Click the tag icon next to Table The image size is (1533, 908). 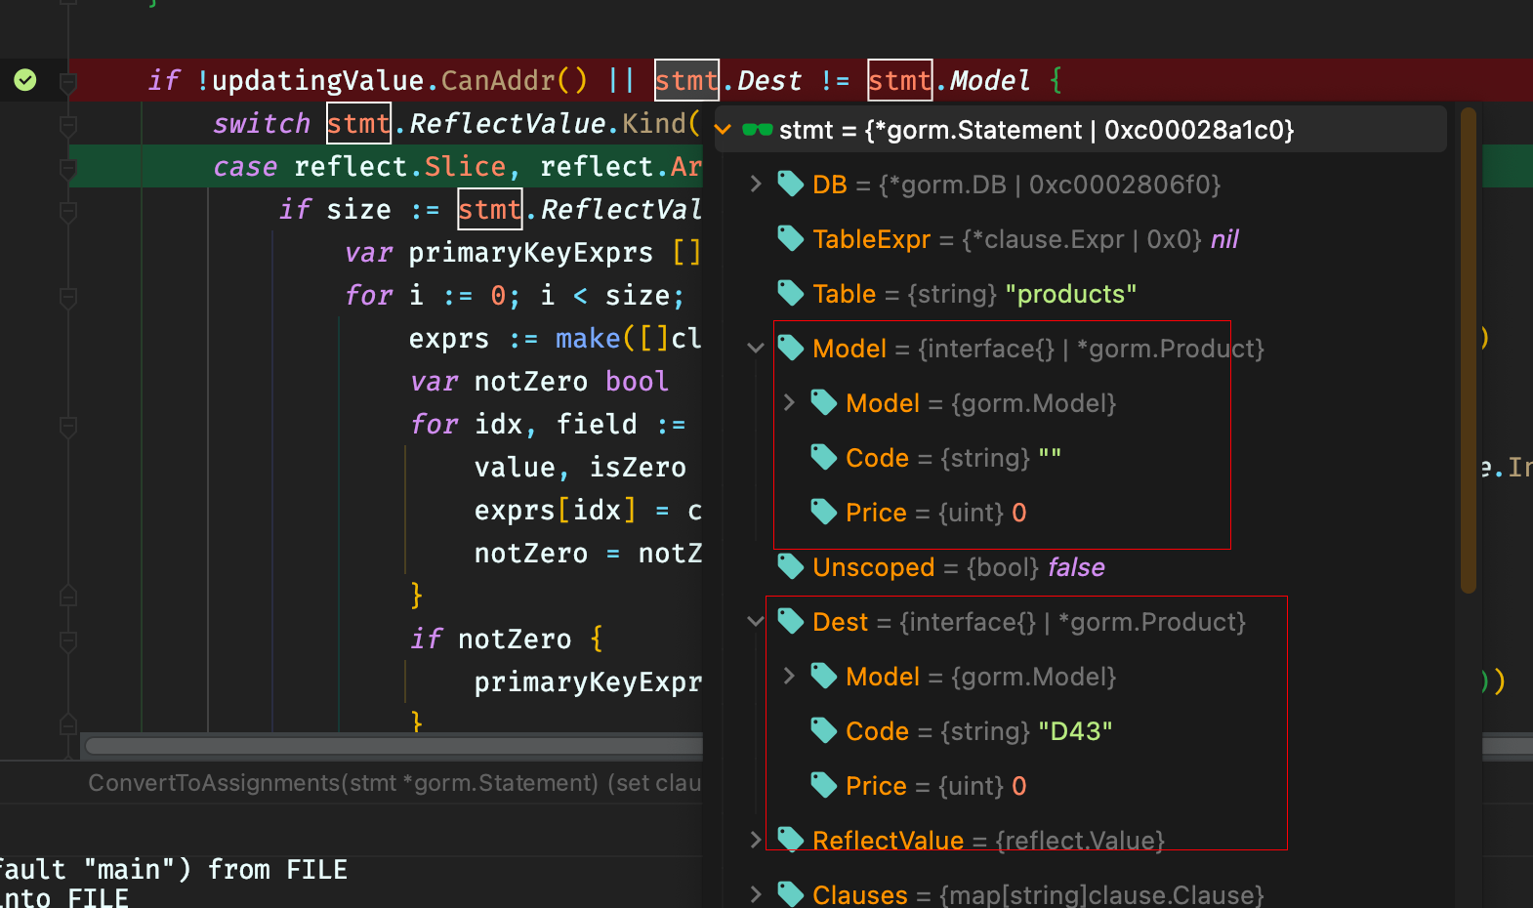pyautogui.click(x=790, y=293)
